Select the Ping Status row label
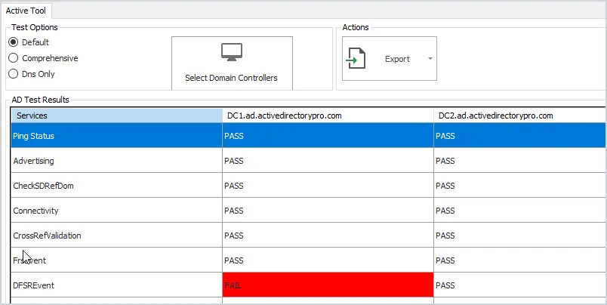This screenshot has width=607, height=305. pyautogui.click(x=34, y=136)
